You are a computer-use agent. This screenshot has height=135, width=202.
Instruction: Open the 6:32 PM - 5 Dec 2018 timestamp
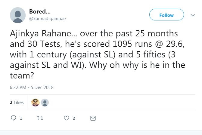[32, 87]
